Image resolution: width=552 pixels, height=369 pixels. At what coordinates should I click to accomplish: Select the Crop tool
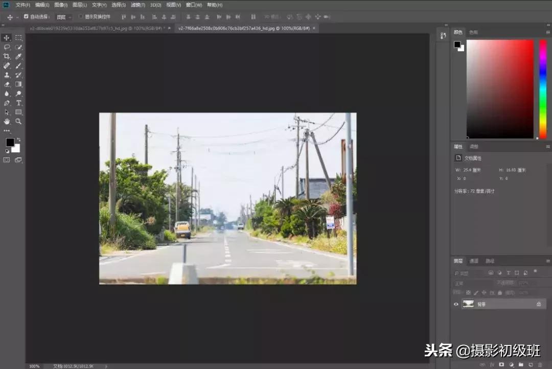pyautogui.click(x=7, y=57)
